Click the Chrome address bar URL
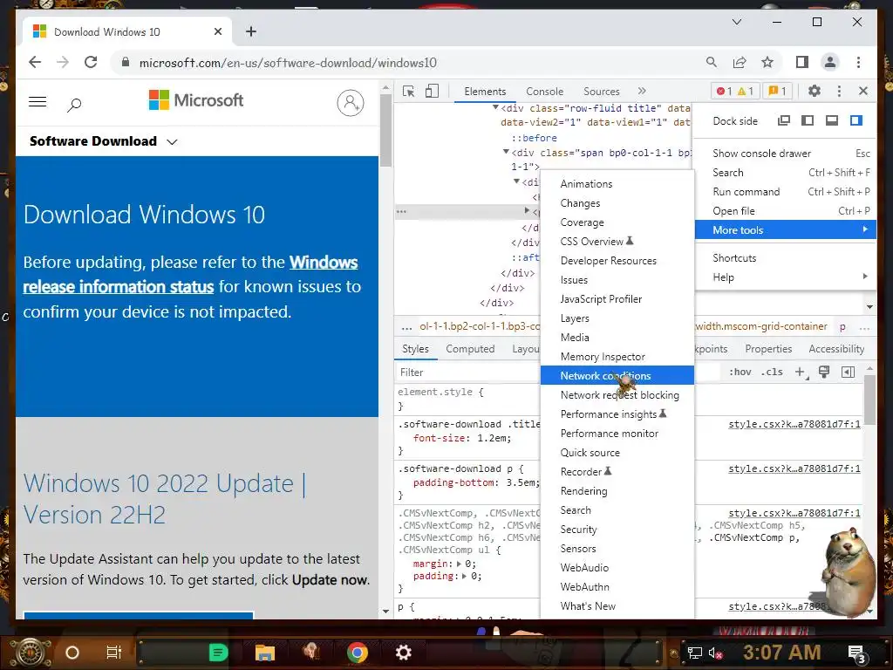Screen dimensions: 893x670 pos(288,63)
